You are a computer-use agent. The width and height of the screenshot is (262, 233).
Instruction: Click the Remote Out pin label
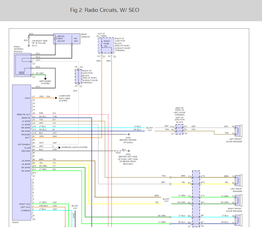pos(23,115)
